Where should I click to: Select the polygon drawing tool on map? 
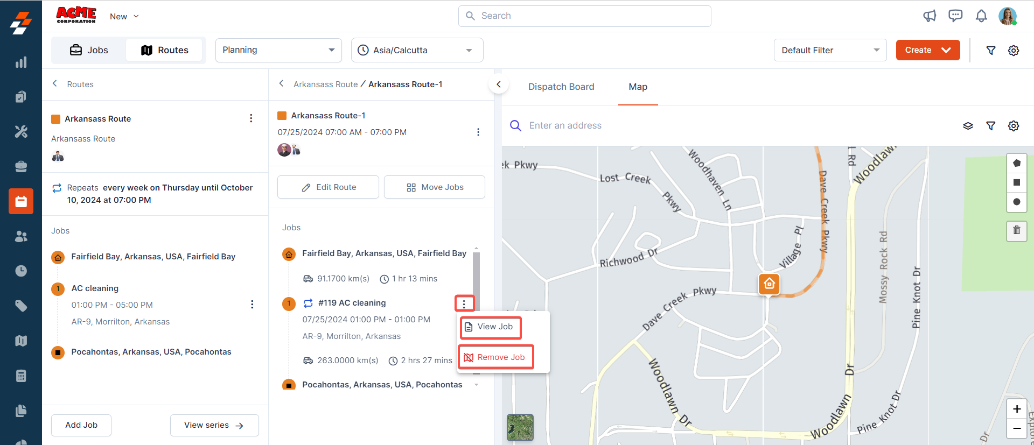click(x=1017, y=163)
